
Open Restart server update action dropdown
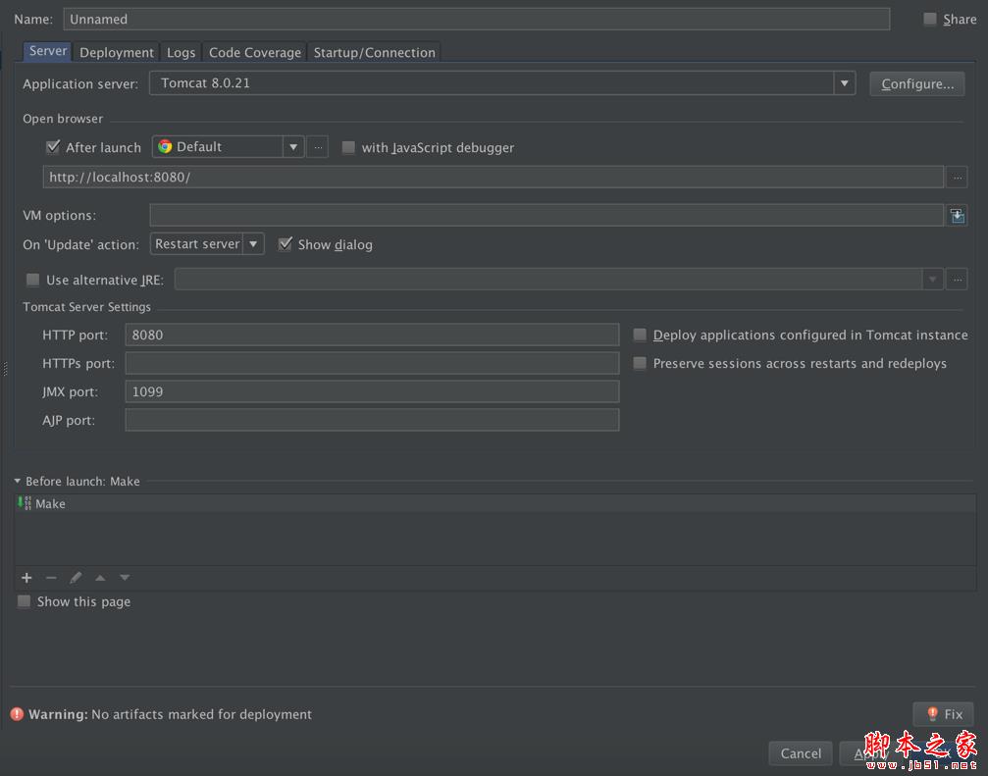point(253,243)
